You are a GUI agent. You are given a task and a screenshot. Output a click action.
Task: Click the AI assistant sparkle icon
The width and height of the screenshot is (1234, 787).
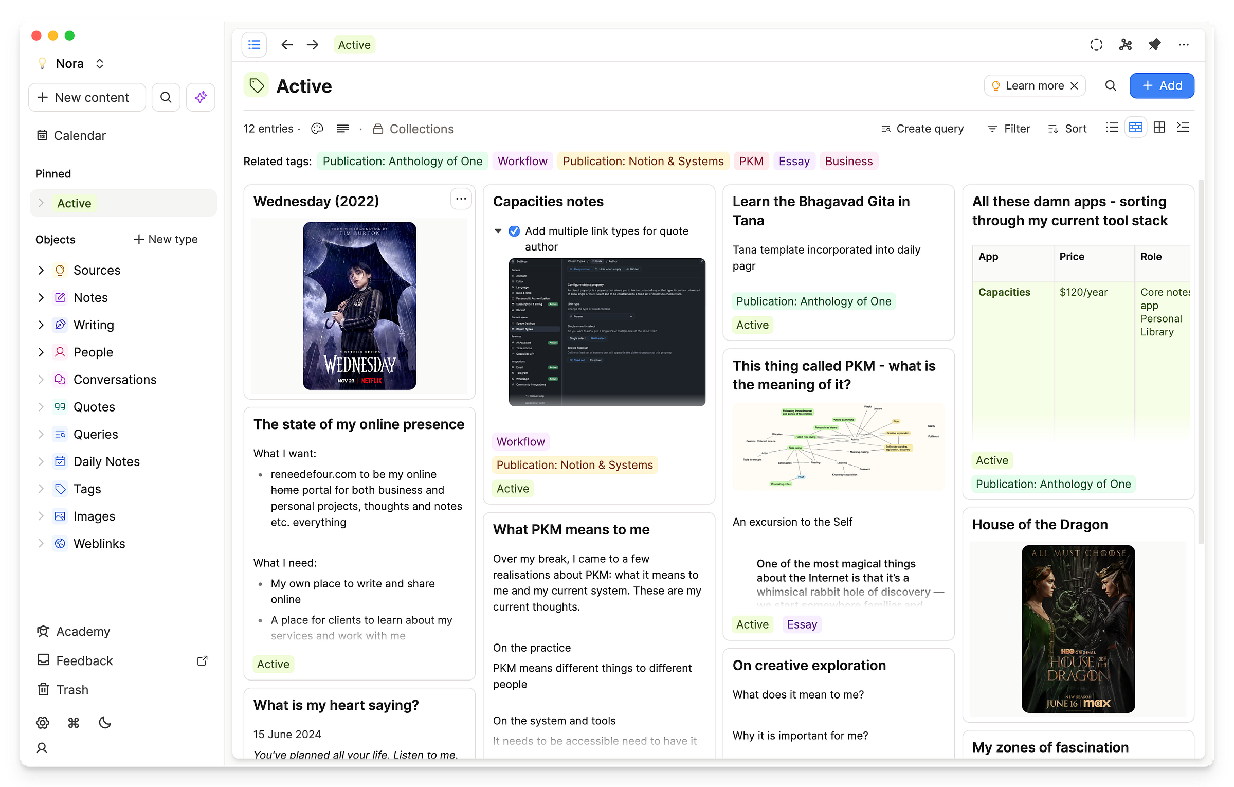[201, 97]
